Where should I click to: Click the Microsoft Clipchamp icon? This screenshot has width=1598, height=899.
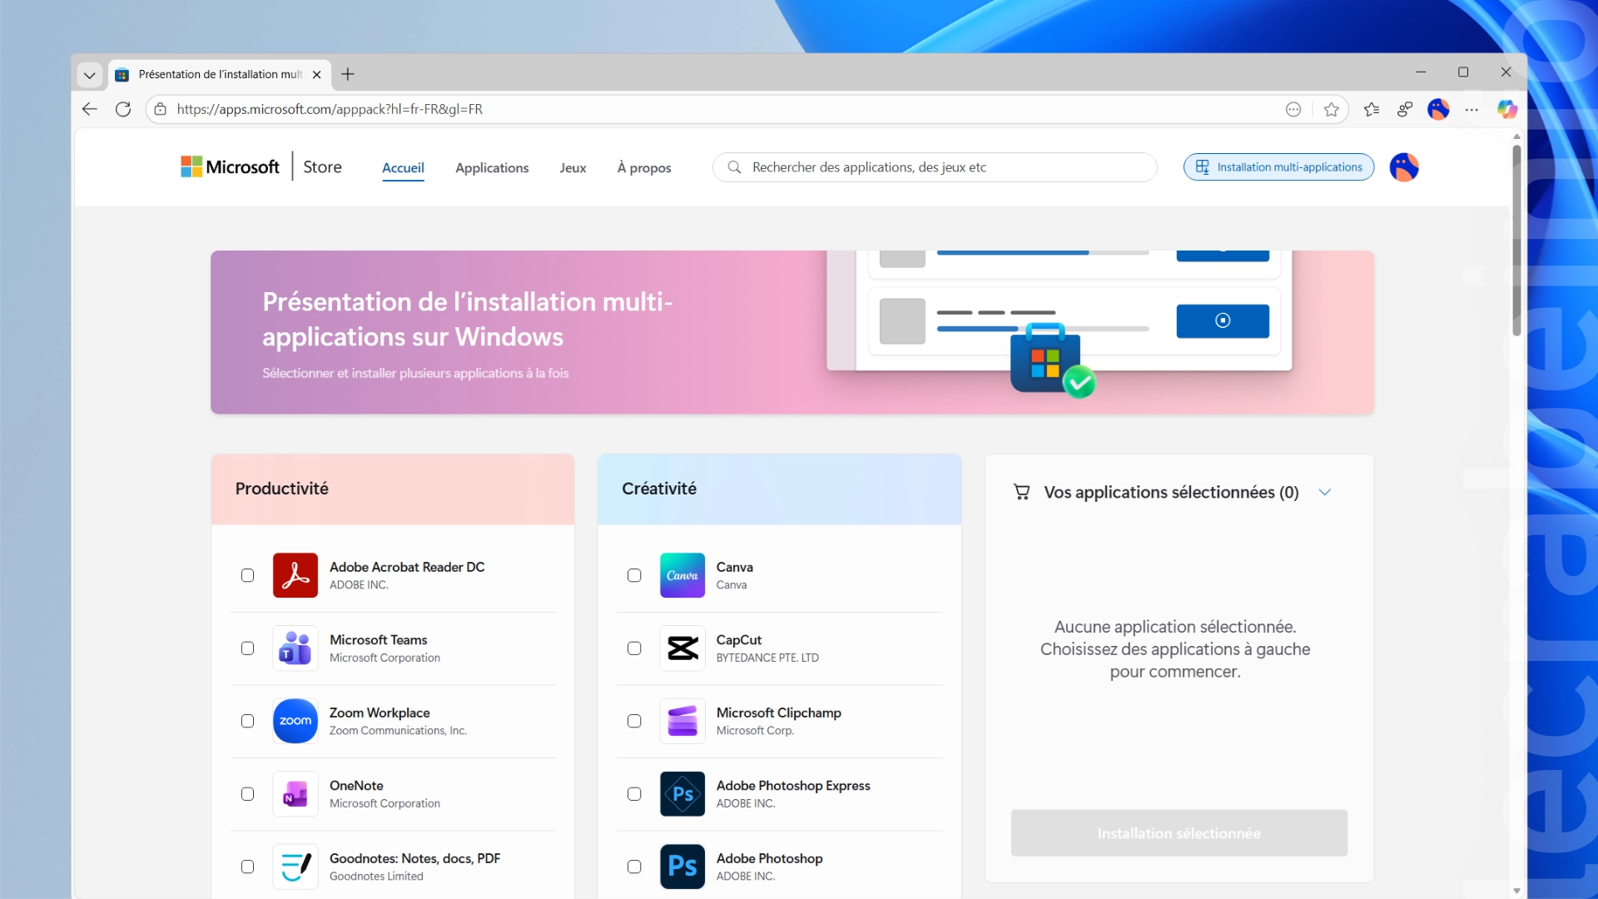click(682, 721)
